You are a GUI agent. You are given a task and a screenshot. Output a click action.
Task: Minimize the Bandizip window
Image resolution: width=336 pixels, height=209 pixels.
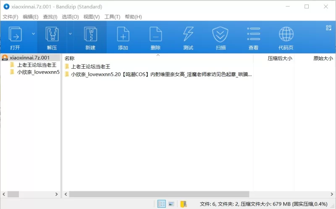pyautogui.click(x=288, y=7)
